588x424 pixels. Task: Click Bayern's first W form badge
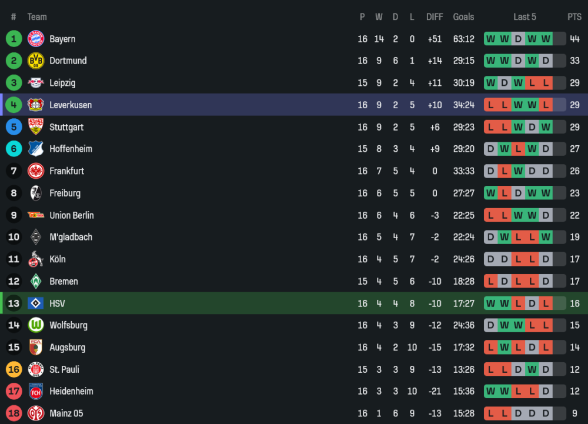tap(490, 39)
